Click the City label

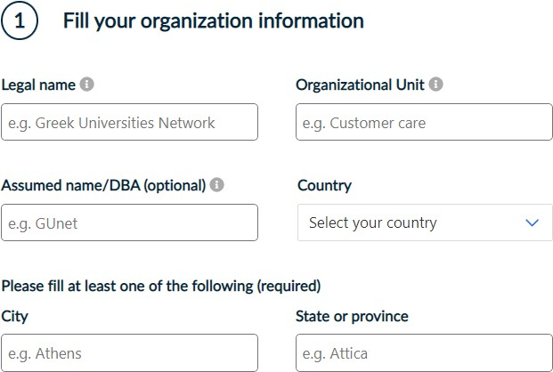coord(14,317)
